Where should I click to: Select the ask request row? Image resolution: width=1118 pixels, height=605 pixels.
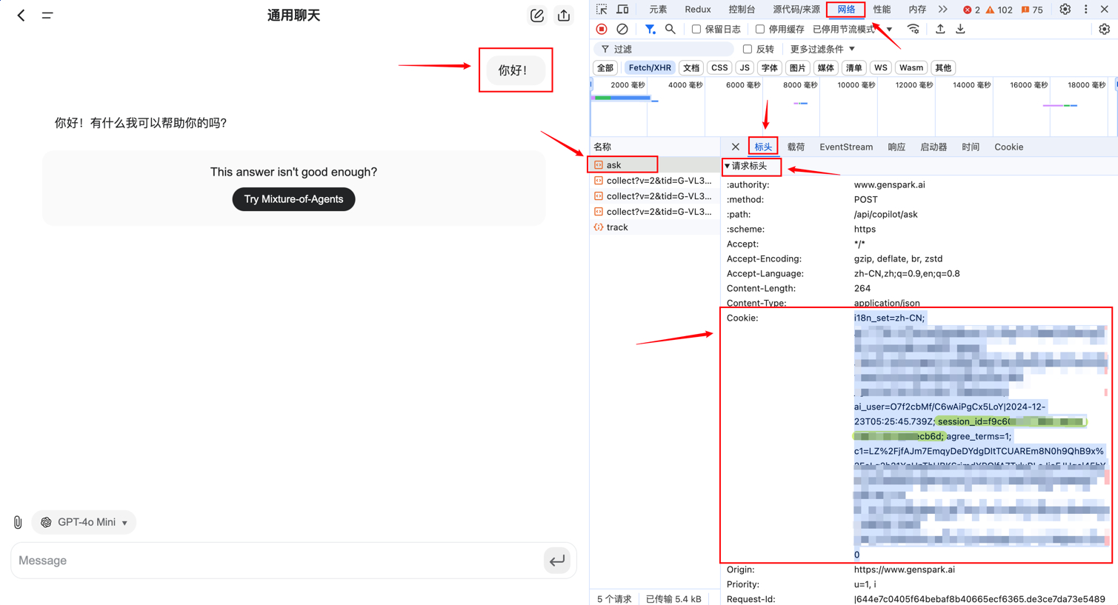(x=655, y=165)
